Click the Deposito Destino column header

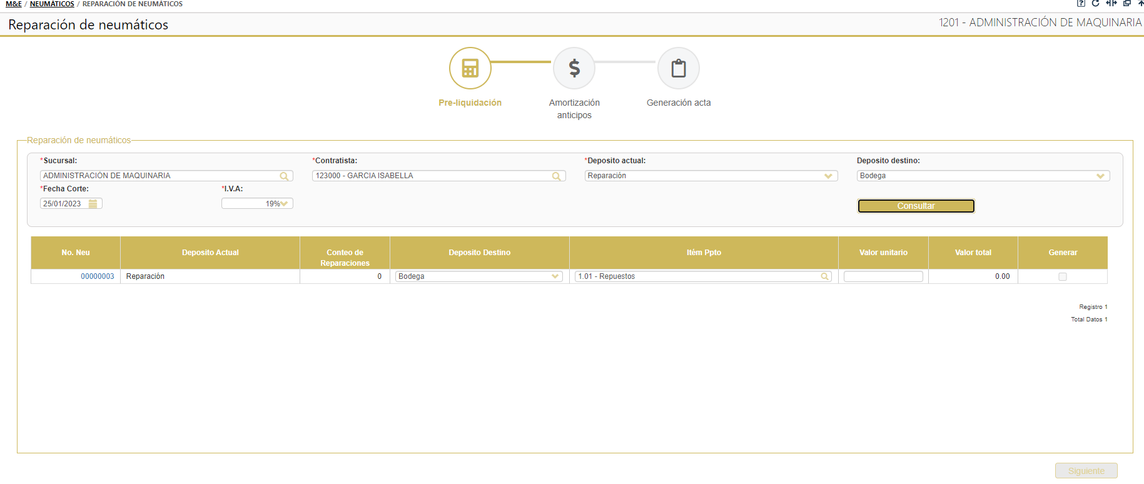480,253
